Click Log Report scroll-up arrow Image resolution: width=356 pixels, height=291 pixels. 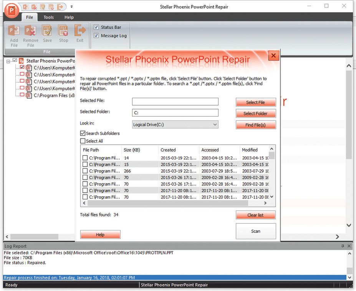pos(349,253)
